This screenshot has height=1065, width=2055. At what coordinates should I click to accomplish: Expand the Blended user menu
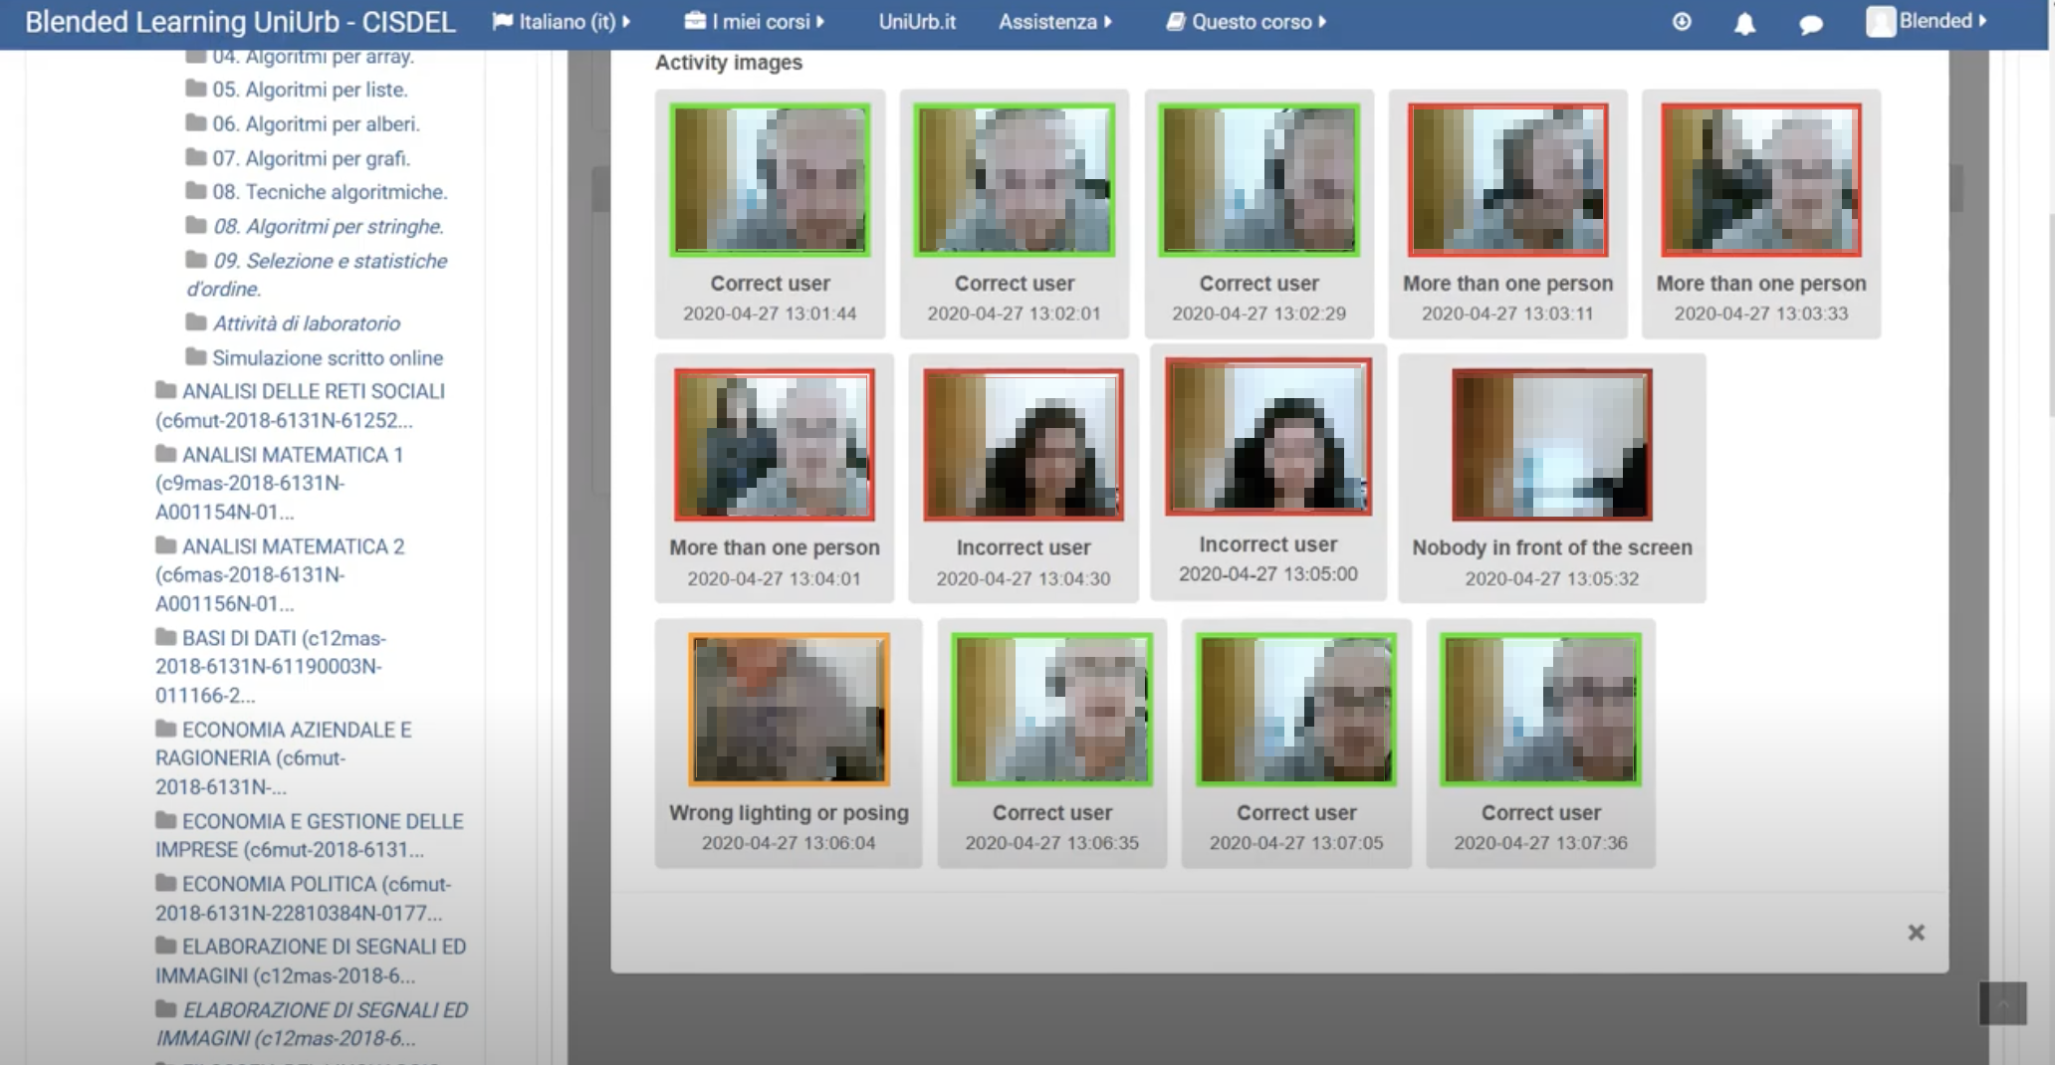tap(1934, 20)
